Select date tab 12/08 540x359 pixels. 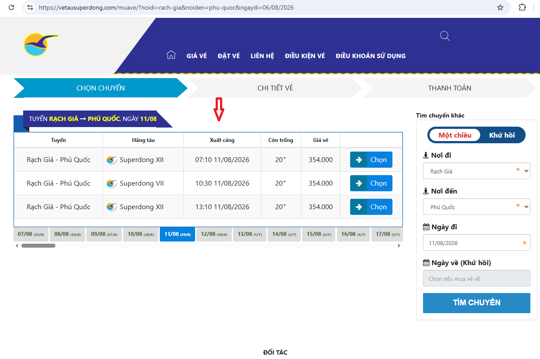point(214,234)
